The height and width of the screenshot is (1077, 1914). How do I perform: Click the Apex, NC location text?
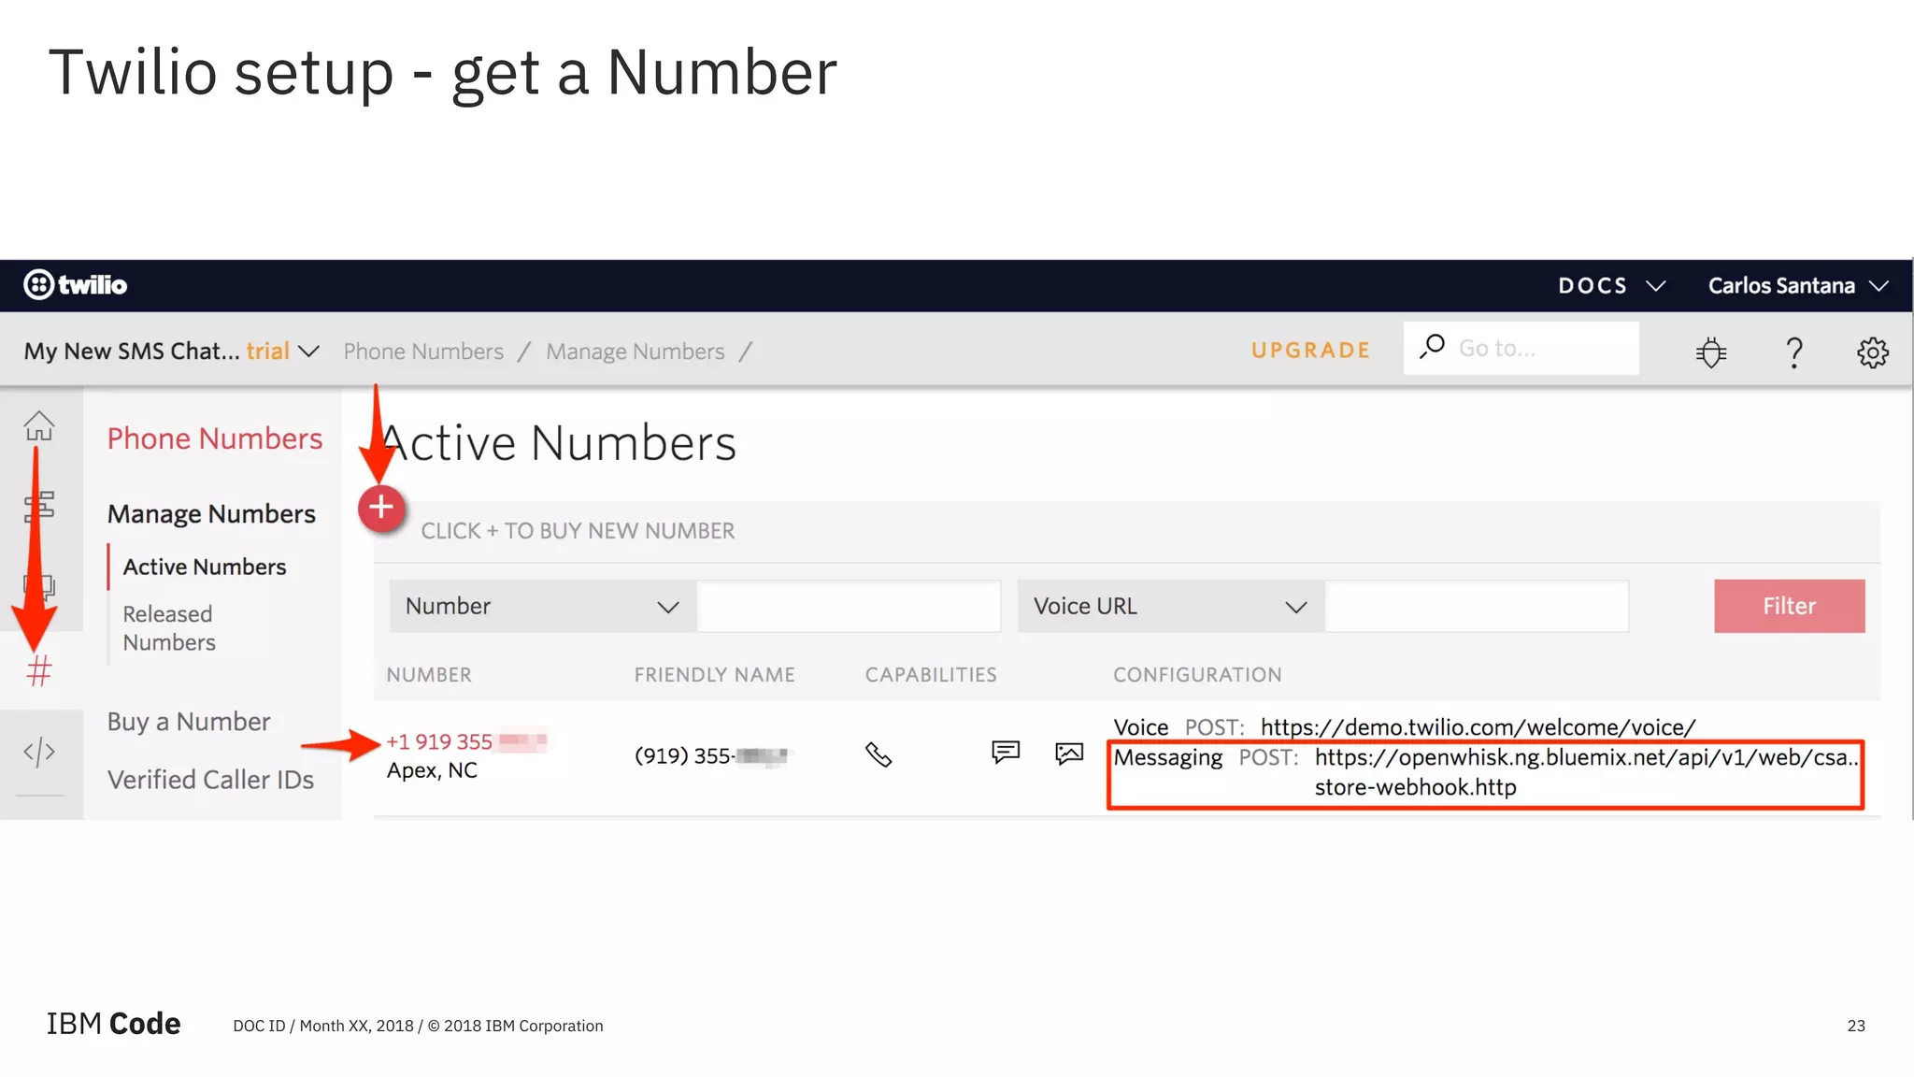(432, 770)
